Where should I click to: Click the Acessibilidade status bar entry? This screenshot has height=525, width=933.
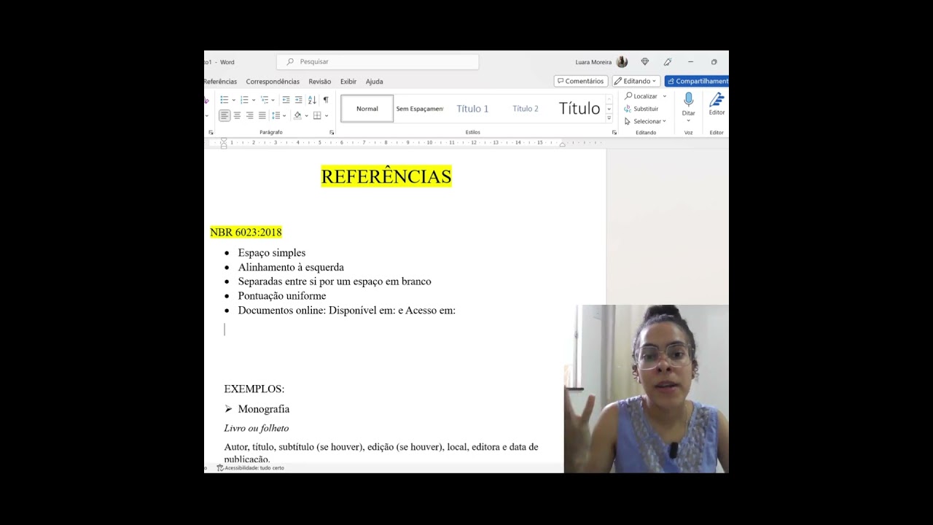pyautogui.click(x=251, y=468)
